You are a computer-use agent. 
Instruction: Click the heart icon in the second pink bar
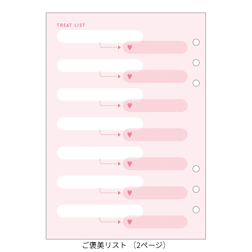pos(130,77)
